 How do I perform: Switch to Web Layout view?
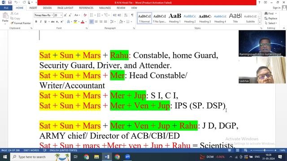[245, 150]
